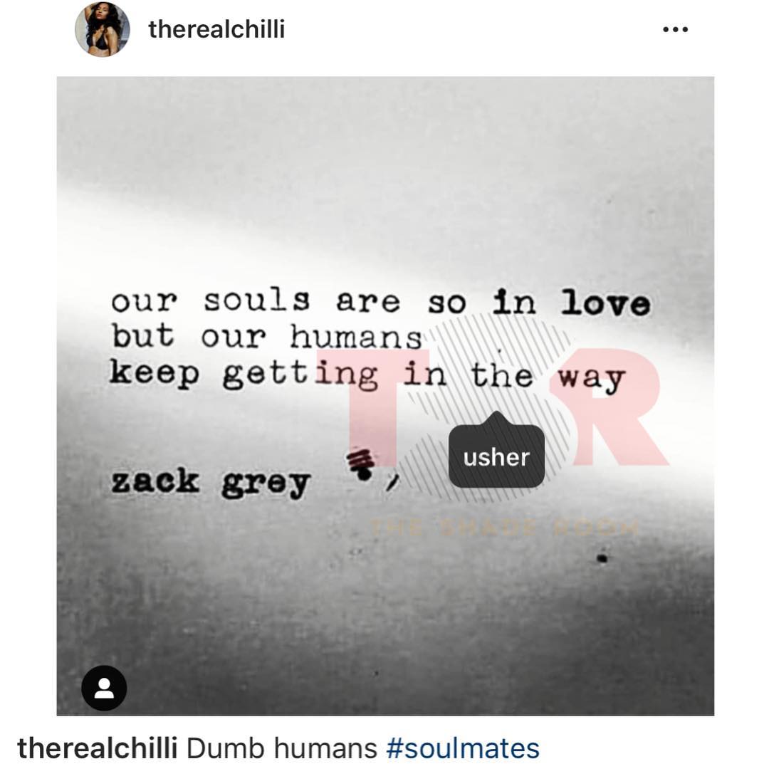This screenshot has width=769, height=769.
Task: Click the pointer arrow on the usher tag
Action: coord(496,418)
